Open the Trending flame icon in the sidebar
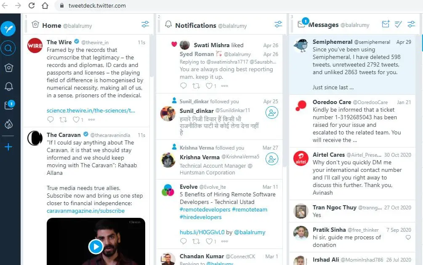 (x=9, y=124)
